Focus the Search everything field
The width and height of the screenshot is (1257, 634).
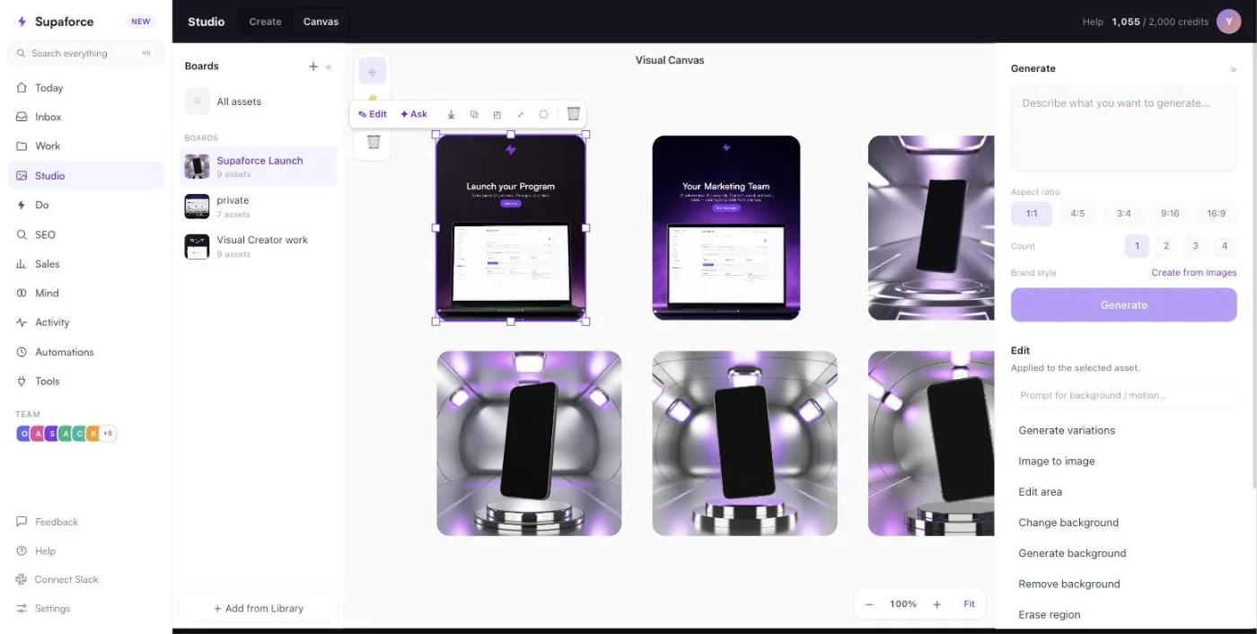coord(86,53)
